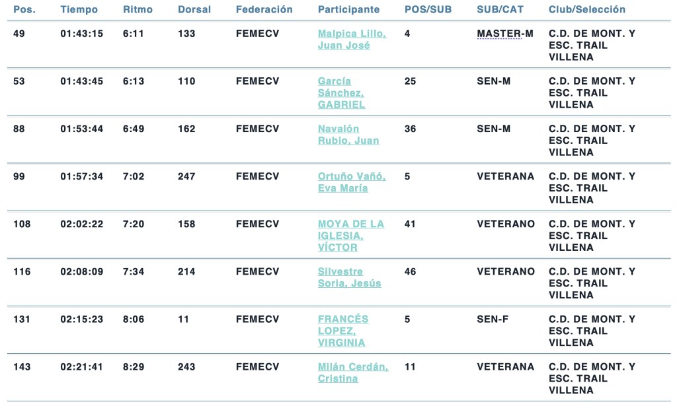
Task: Click the SUB/CAT column header
Action: 500,10
